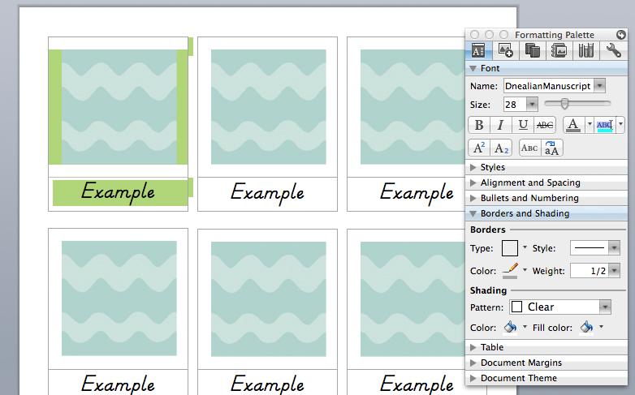Toggle Bold formatting
Viewport: 635px width, 395px height.
(x=479, y=125)
